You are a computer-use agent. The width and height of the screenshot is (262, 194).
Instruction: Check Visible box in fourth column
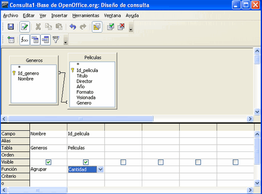(161, 162)
